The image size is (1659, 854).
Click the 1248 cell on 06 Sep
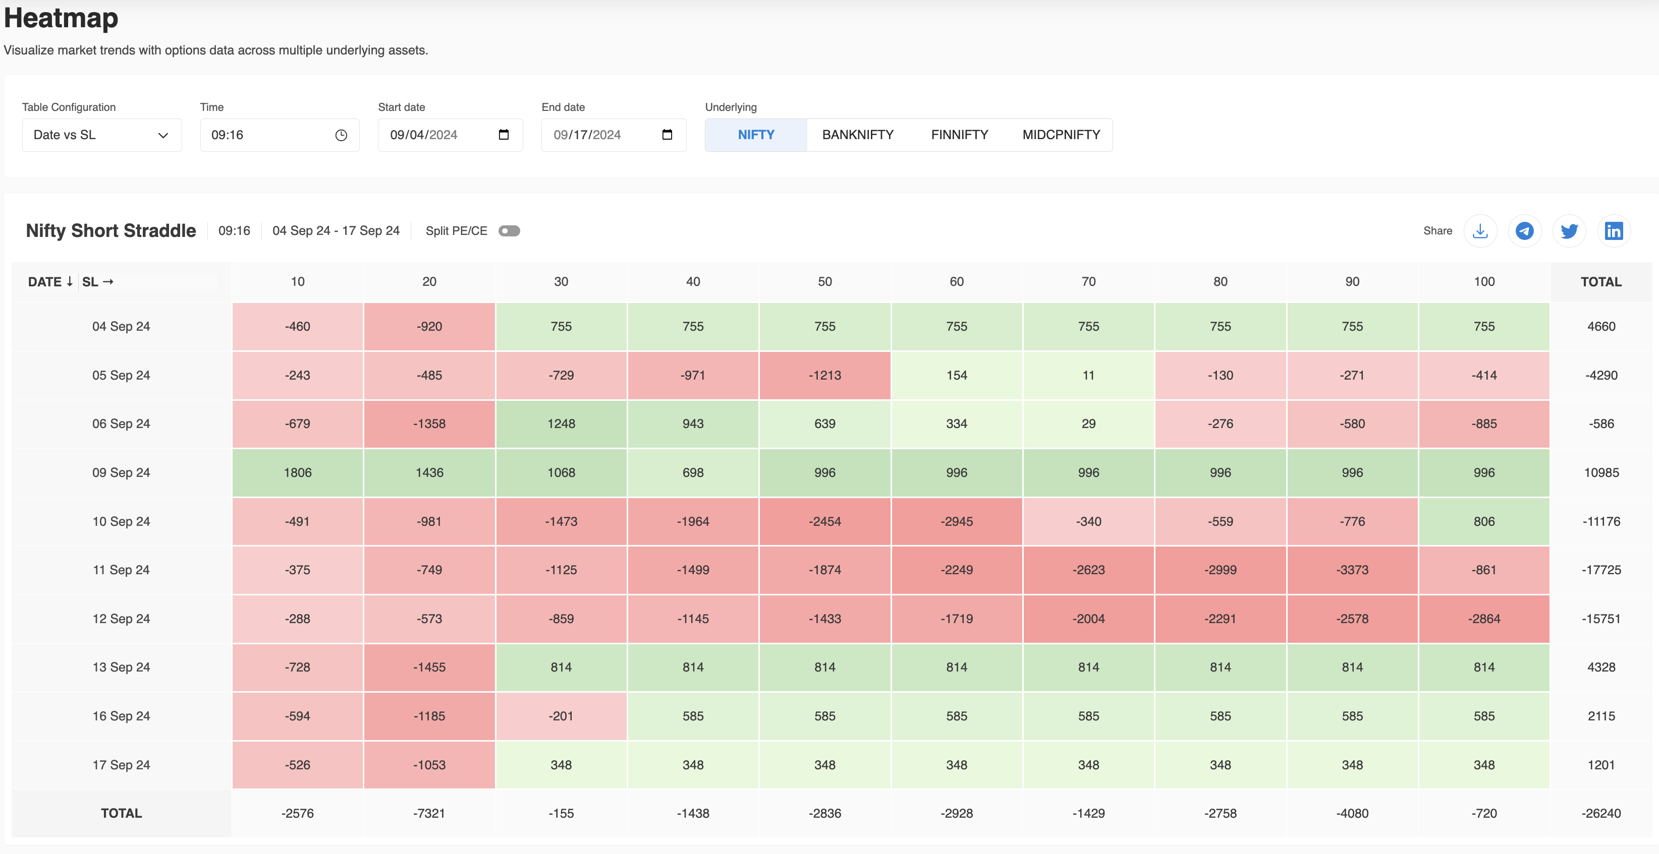click(x=561, y=423)
